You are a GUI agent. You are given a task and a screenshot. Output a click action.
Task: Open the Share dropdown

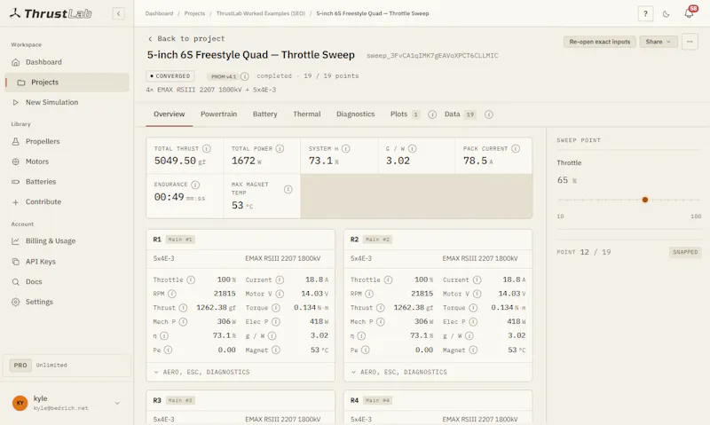[x=659, y=42]
